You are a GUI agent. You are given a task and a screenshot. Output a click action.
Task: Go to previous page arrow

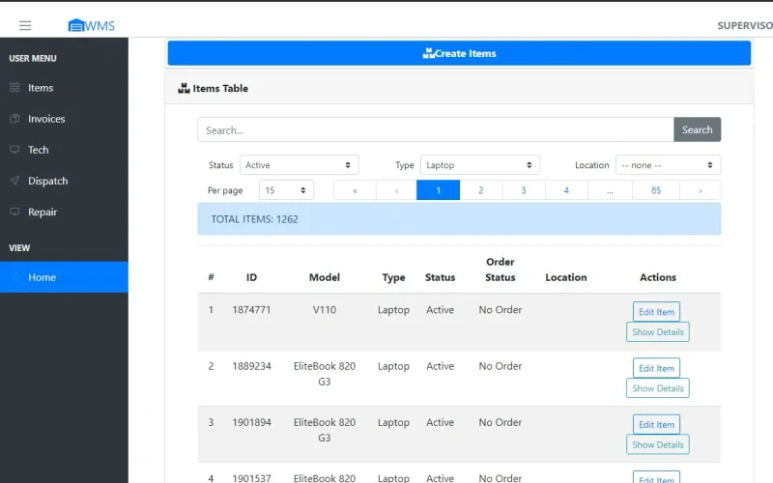[396, 190]
